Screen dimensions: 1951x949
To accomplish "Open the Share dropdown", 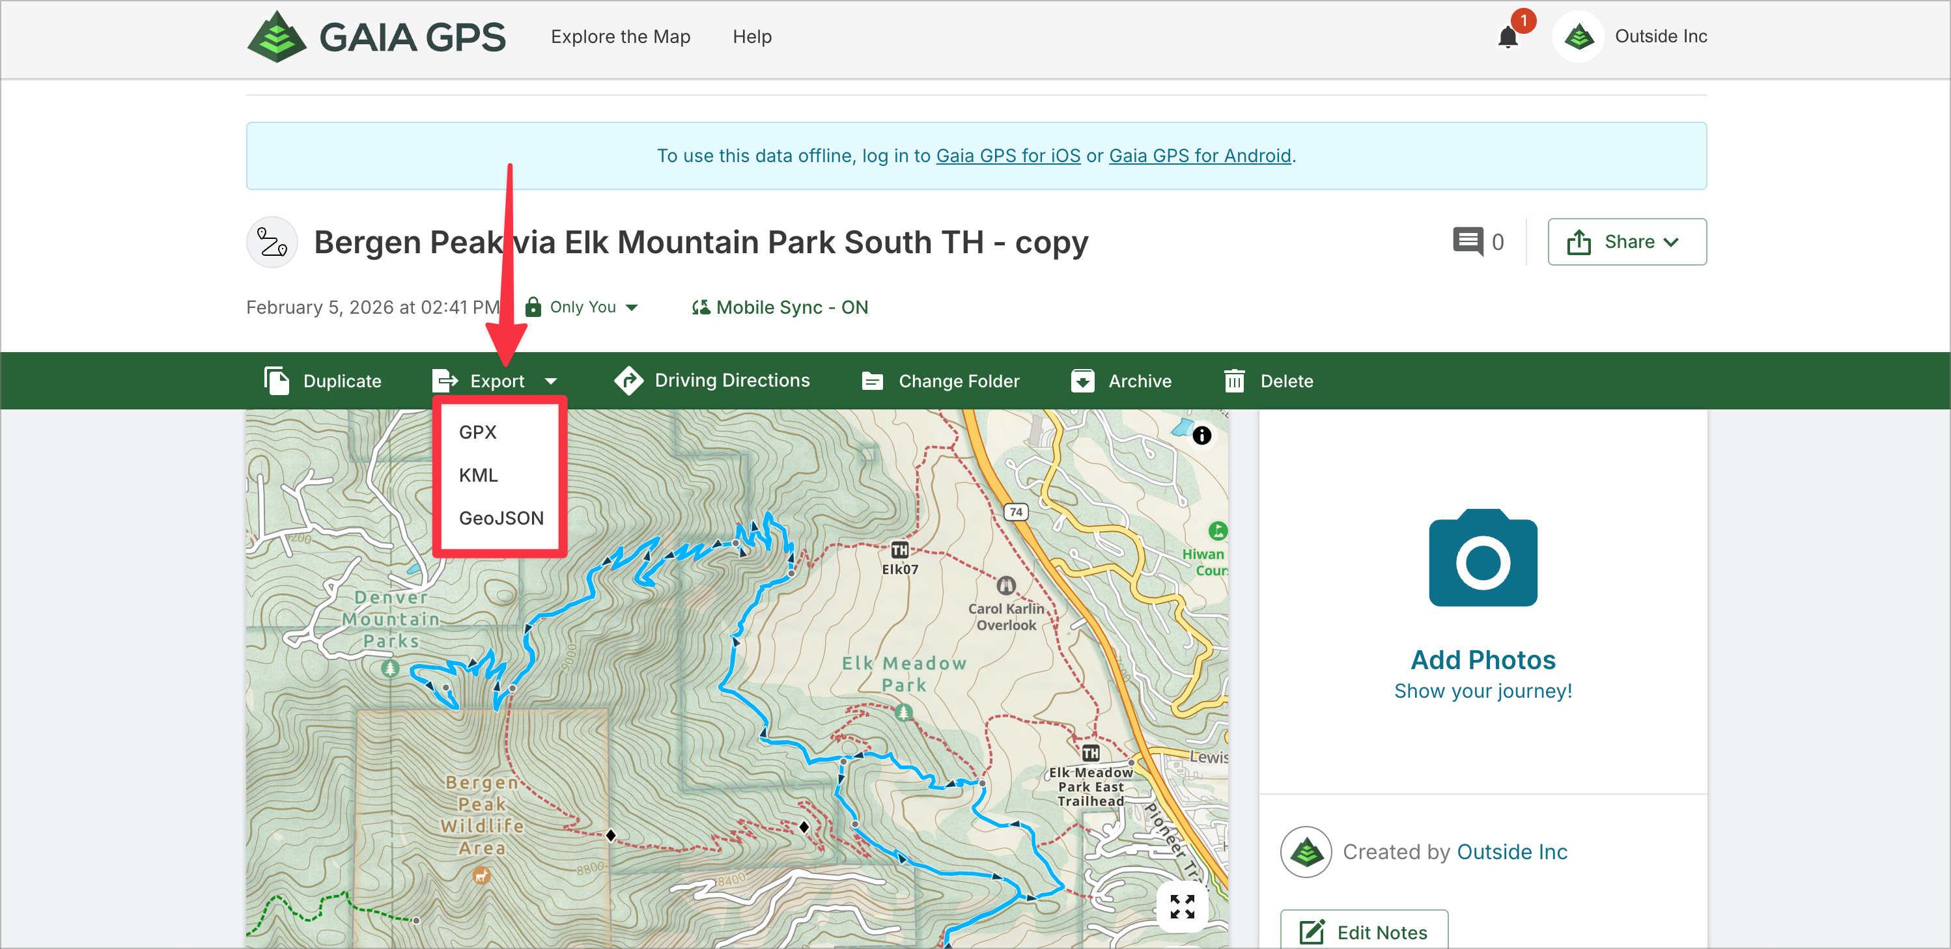I will point(1626,242).
